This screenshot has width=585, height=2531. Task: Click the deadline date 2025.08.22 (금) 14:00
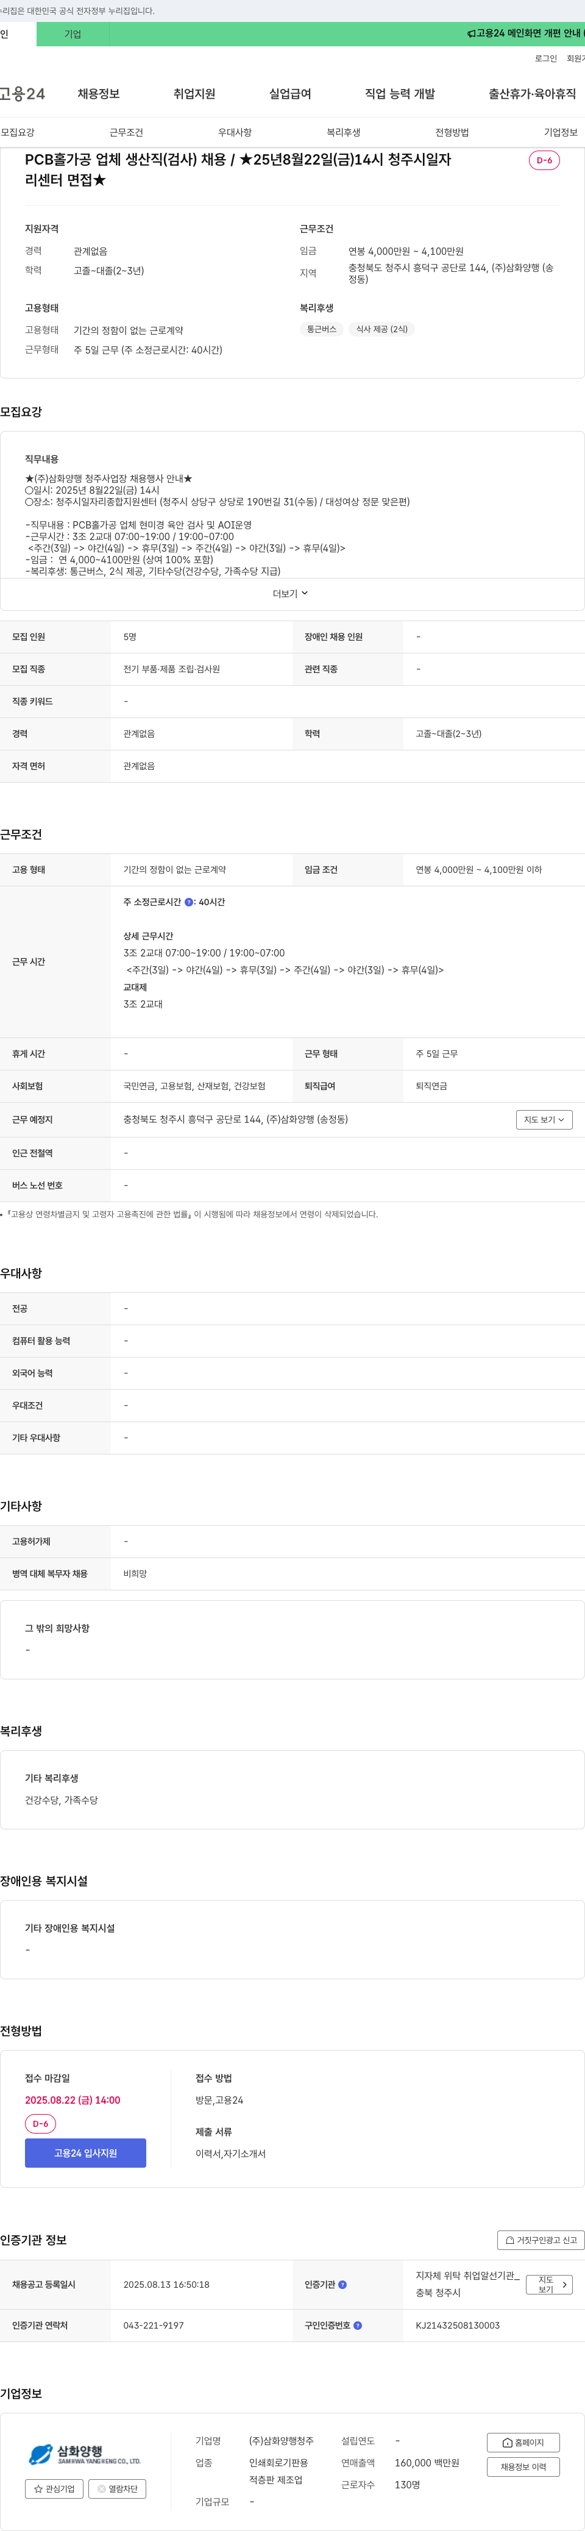pos(73,2101)
